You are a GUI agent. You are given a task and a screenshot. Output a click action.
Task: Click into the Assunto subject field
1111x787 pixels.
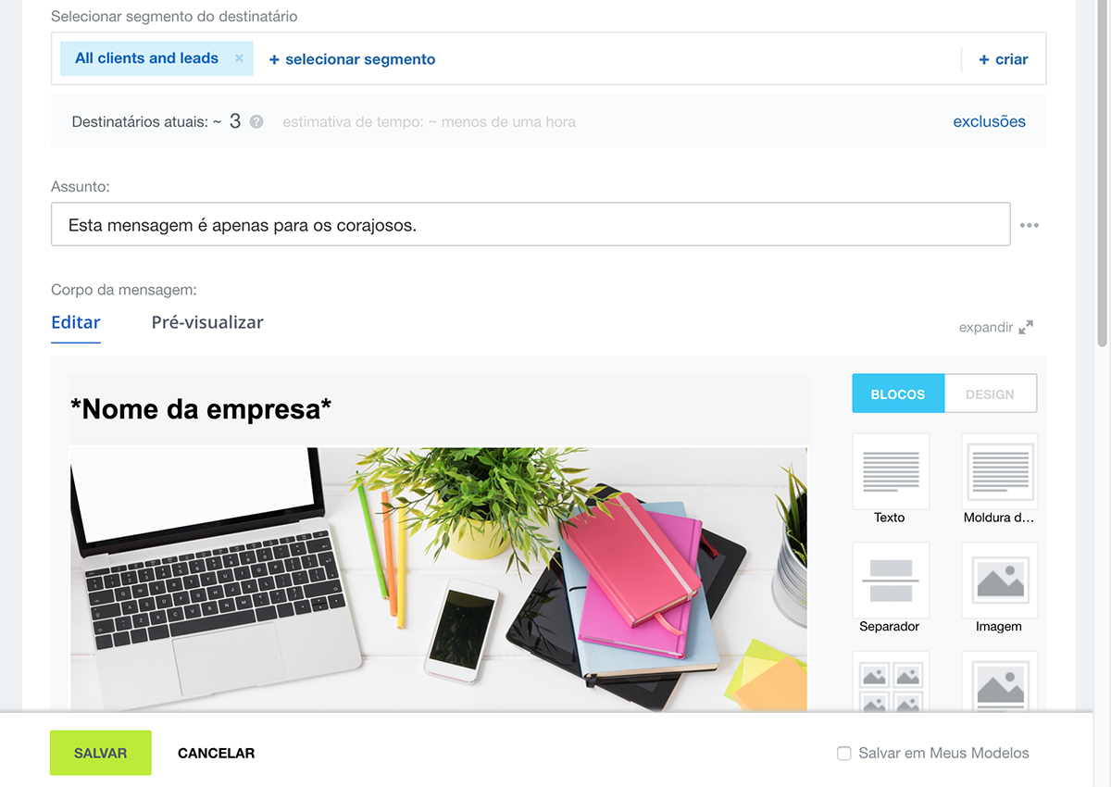tap(531, 225)
